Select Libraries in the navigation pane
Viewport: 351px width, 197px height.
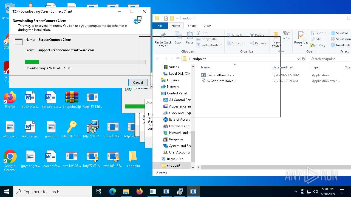point(173,80)
